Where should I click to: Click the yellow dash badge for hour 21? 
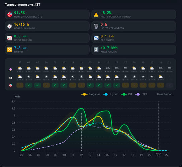tap(161, 85)
